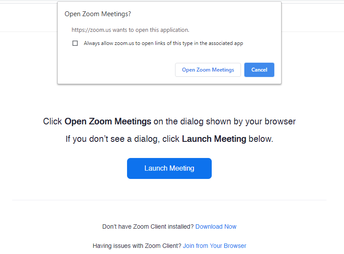This screenshot has width=344, height=254.
Task: Click blank page area left of Launch Meeting button
Action: click(65, 168)
